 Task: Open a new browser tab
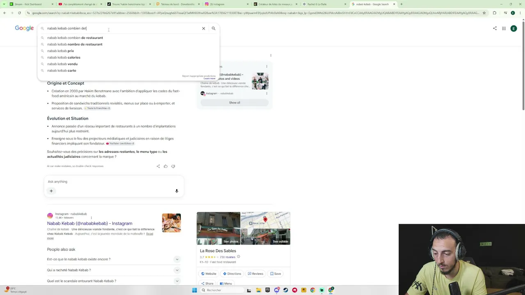coord(401,4)
